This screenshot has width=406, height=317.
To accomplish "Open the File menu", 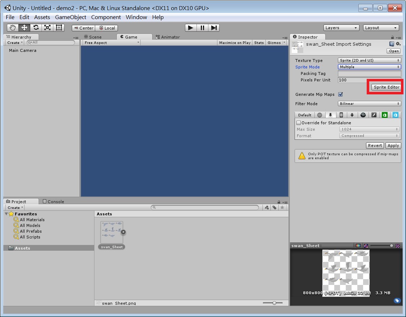I will (x=10, y=17).
